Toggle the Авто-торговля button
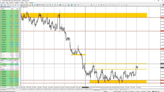This screenshot has width=164, height=92. point(41,5)
